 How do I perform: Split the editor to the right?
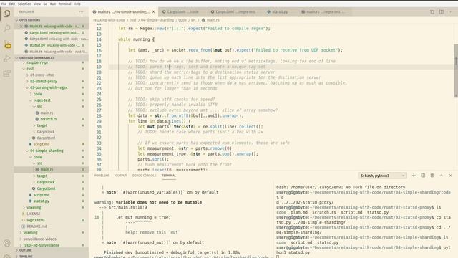[x=442, y=12]
